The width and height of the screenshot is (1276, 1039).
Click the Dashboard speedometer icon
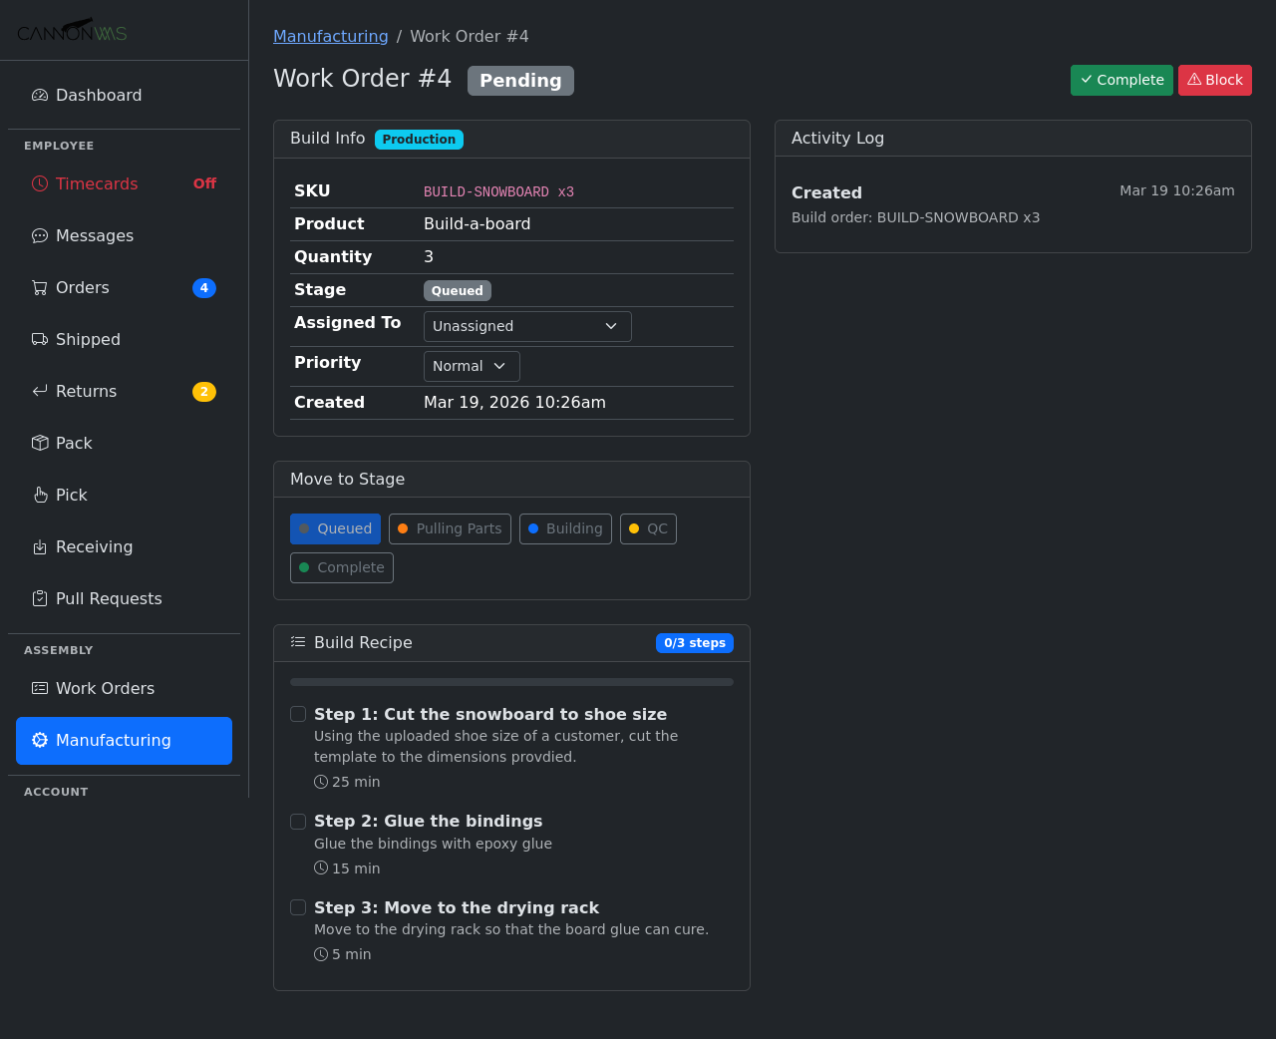click(40, 96)
